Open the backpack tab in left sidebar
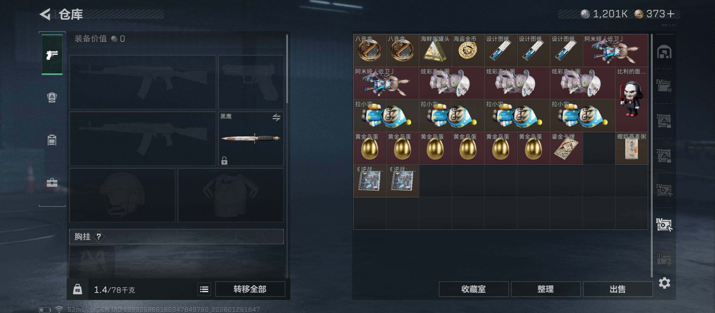Viewport: 715px width, 313px height. (52, 97)
